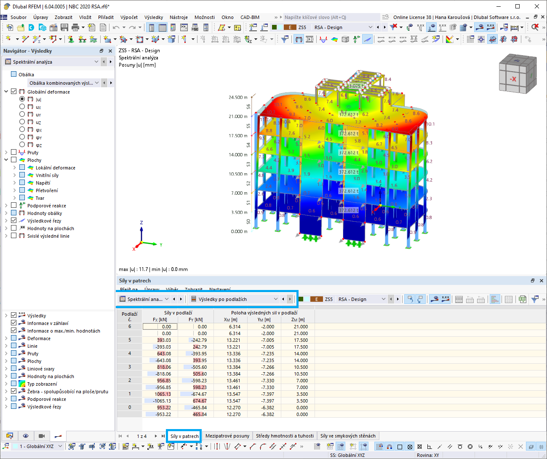The image size is (547, 459).
Task: Collapse the Globální deformace tree node
Action: click(x=6, y=91)
